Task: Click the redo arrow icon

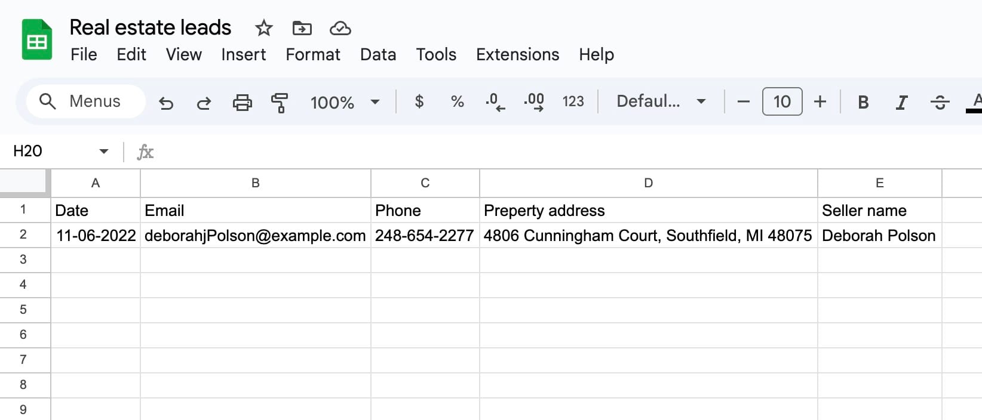Action: [204, 103]
